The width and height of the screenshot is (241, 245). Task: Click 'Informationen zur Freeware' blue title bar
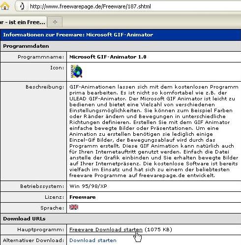coord(120,35)
